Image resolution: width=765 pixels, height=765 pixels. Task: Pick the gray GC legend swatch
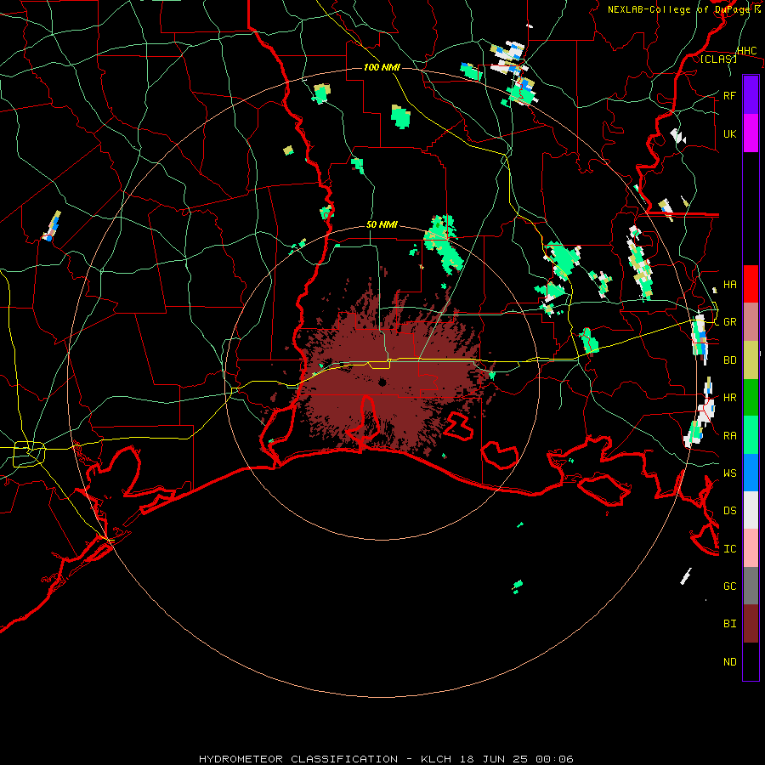[751, 586]
